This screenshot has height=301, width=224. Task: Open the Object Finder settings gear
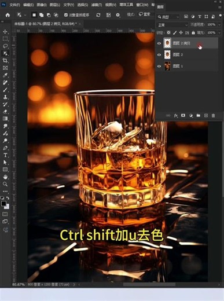[x=117, y=15]
